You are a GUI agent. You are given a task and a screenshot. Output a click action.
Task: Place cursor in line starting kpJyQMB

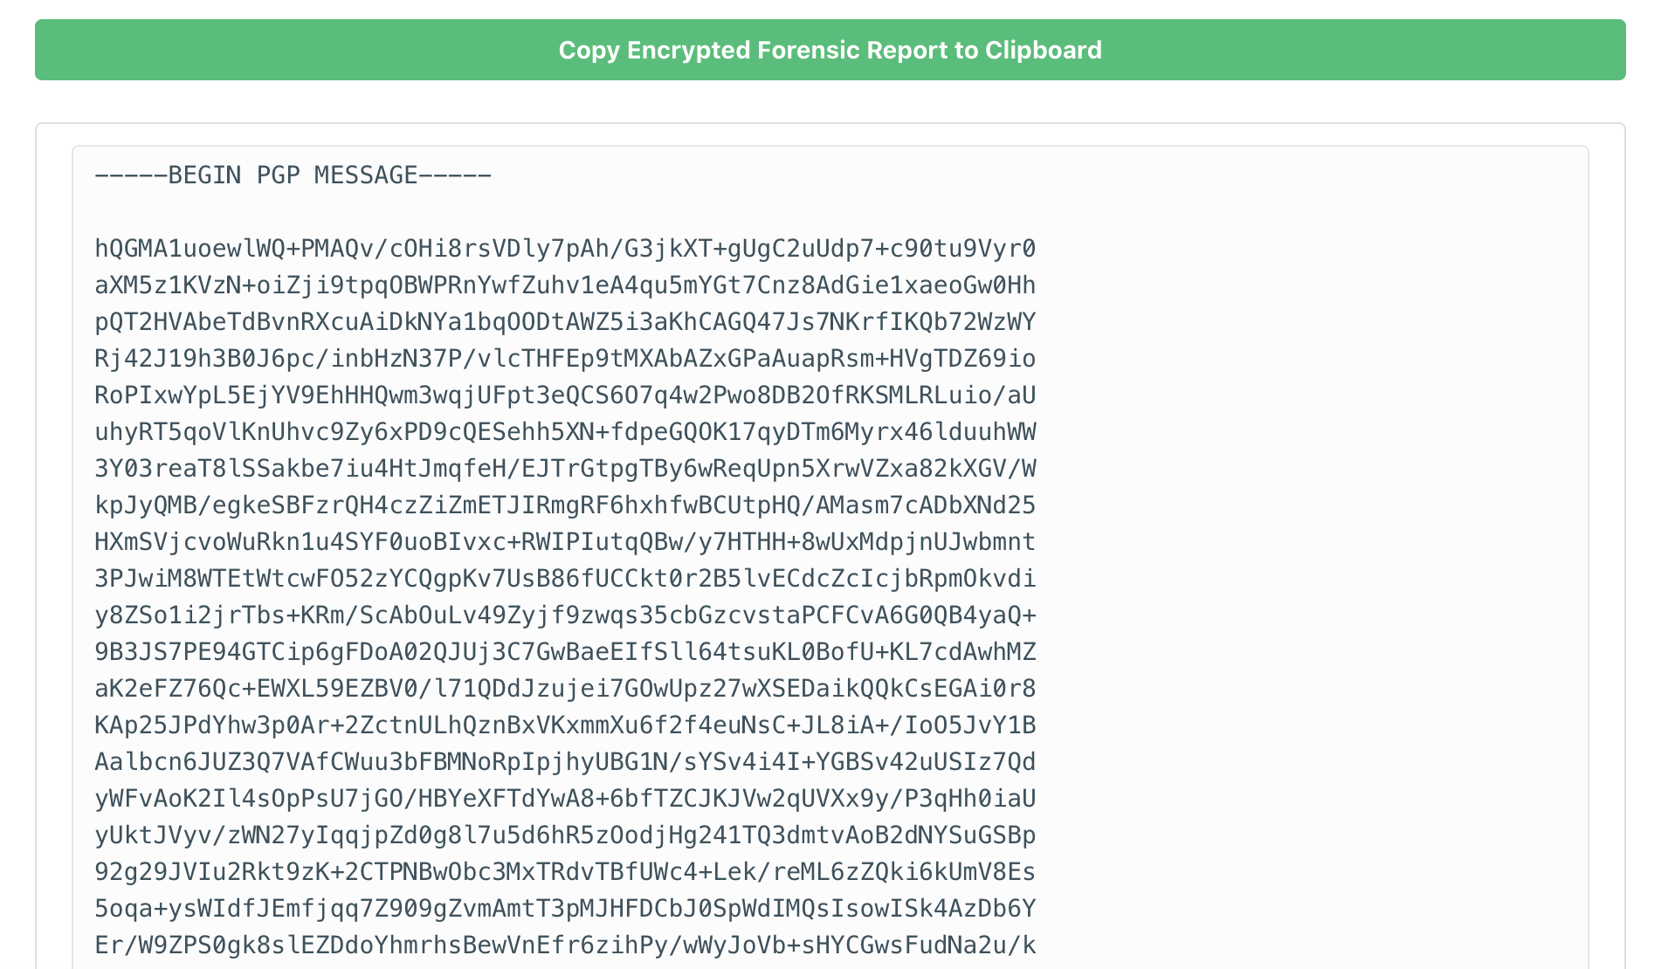tap(564, 505)
